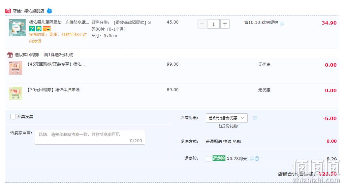Image resolution: width=343 pixels, height=186 pixels.
Task: Click the 给卖家留言 label
Action: pyautogui.click(x=21, y=133)
